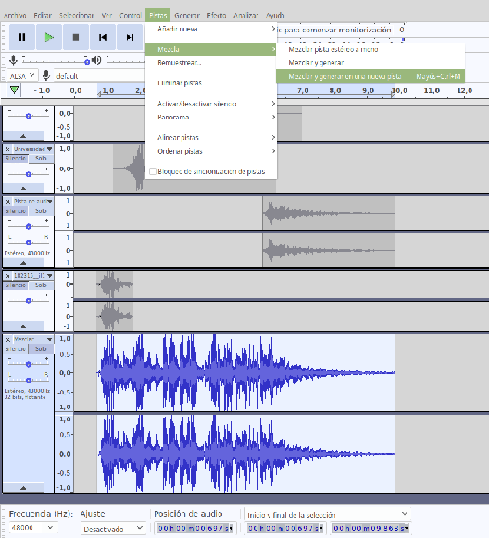Close the Pista de audio track
The width and height of the screenshot is (489, 538).
pos(7,201)
